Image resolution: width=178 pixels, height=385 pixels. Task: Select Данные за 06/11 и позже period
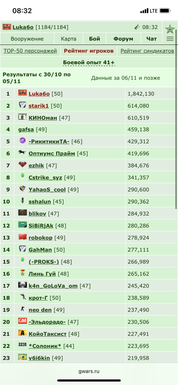[126, 78]
